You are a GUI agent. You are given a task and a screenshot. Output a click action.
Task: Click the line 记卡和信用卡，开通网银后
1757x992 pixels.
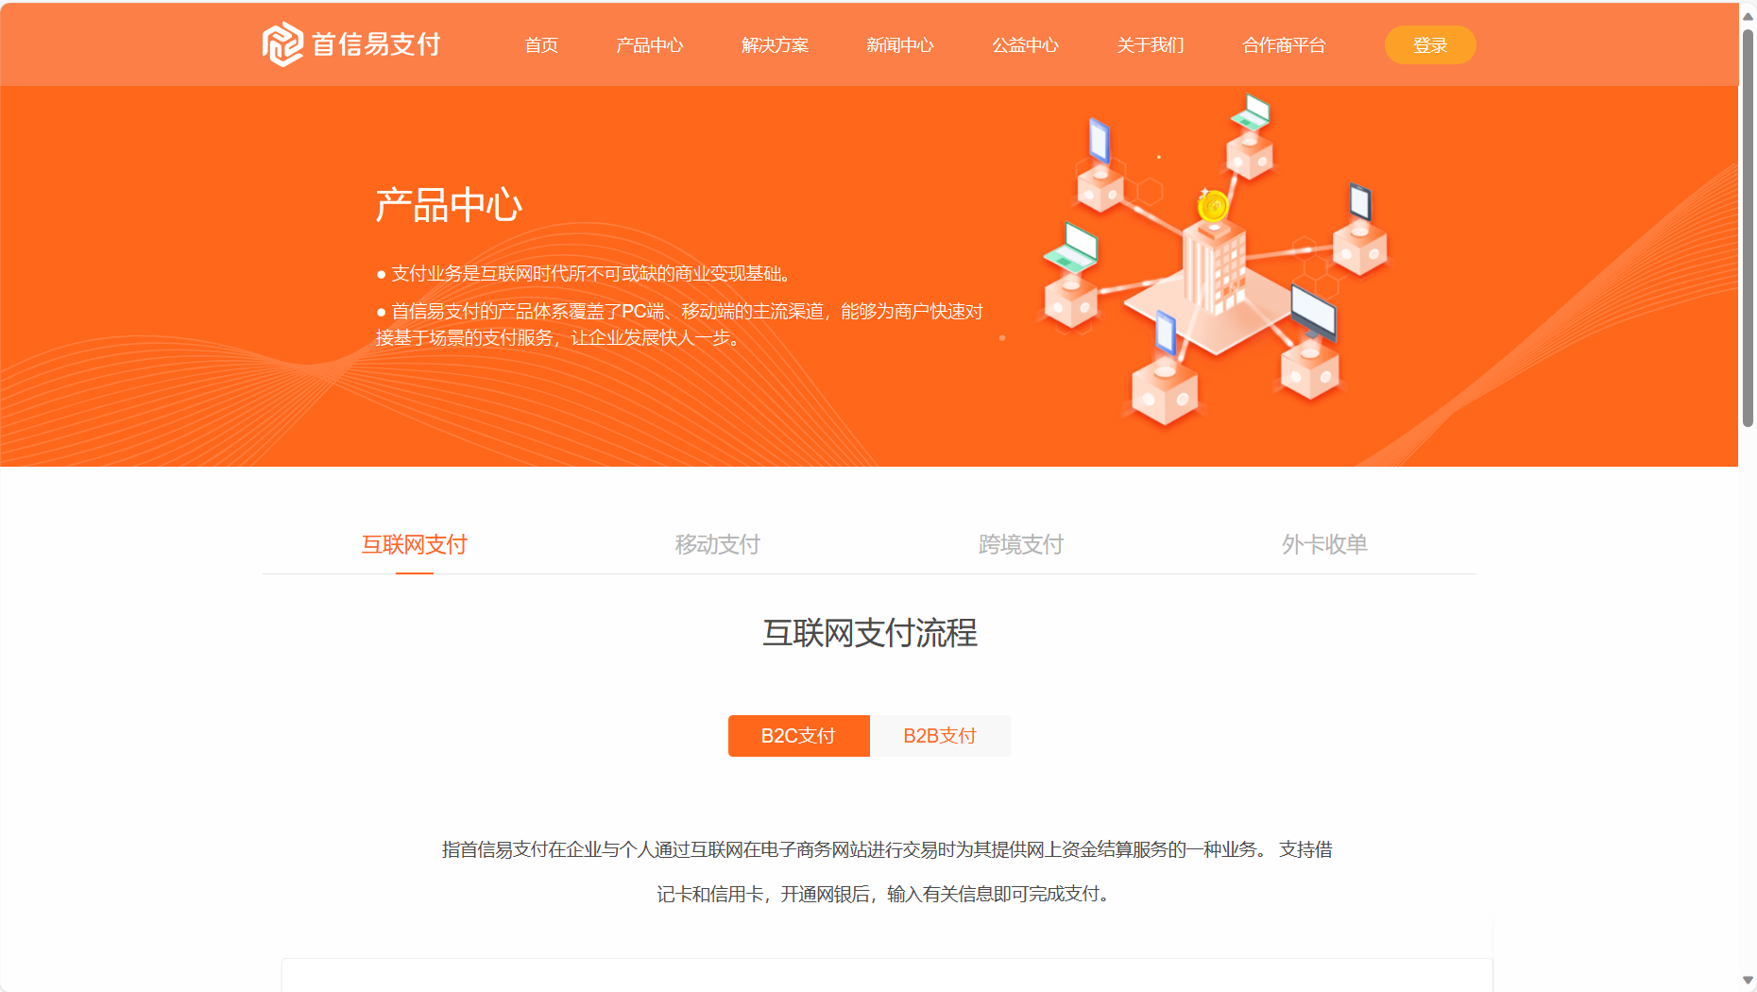click(x=887, y=894)
